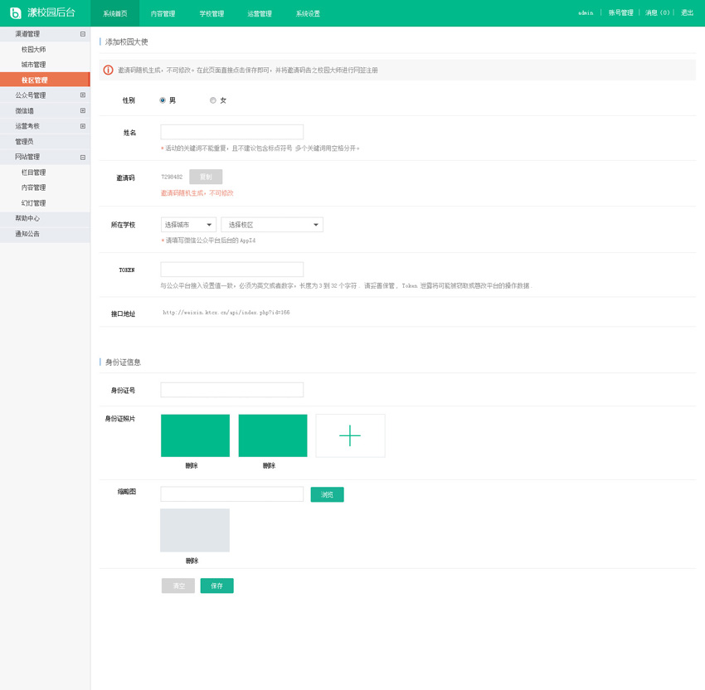
Task: Click the app logo icon in header
Action: tap(15, 13)
